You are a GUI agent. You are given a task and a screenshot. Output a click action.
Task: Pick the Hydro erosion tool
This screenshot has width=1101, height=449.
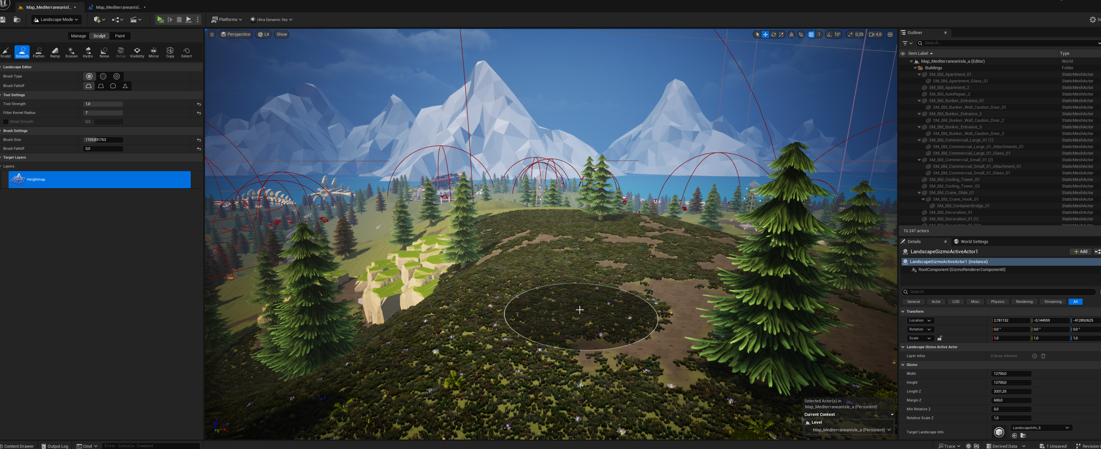88,52
